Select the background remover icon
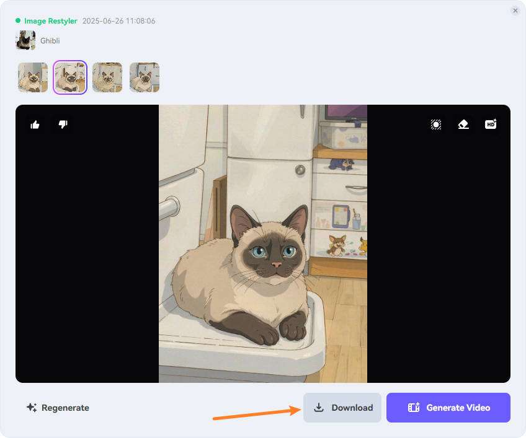The width and height of the screenshot is (526, 438). pyautogui.click(x=436, y=125)
